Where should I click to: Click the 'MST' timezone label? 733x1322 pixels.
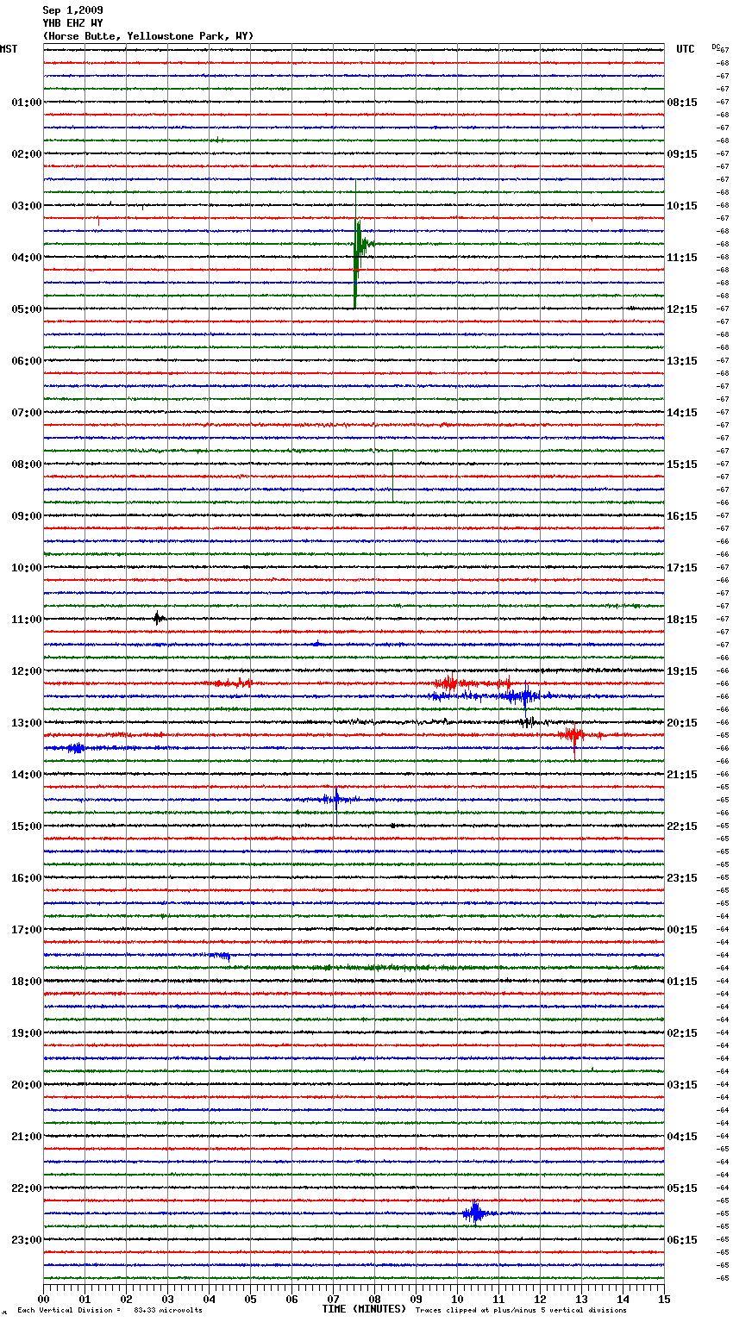(9, 49)
